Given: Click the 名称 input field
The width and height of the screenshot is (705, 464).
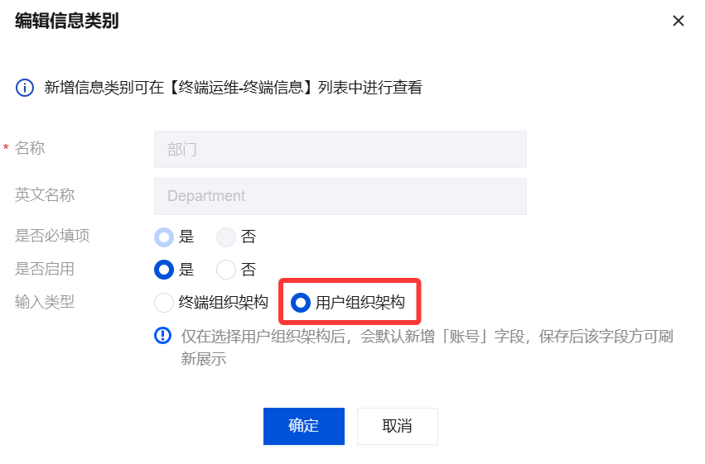Looking at the screenshot, I should coord(340,150).
